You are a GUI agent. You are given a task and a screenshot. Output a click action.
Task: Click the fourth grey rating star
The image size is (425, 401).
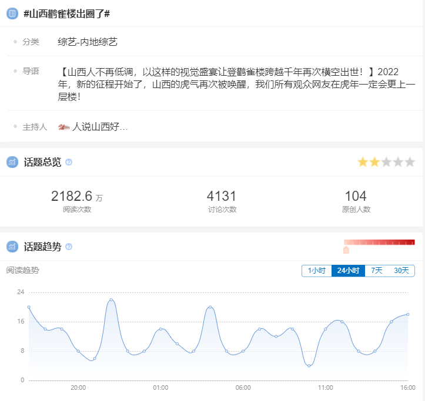398,162
